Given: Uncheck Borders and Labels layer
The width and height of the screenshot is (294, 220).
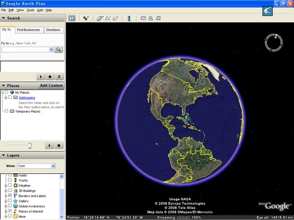Looking at the screenshot, I should click(x=10, y=195).
